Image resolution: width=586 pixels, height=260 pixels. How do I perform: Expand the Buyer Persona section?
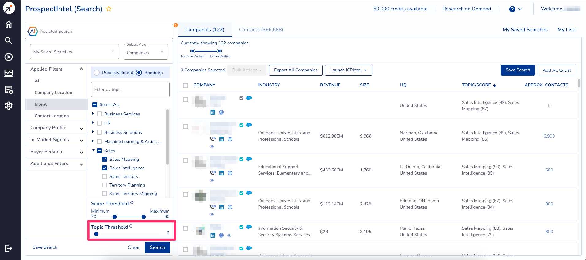82,153
